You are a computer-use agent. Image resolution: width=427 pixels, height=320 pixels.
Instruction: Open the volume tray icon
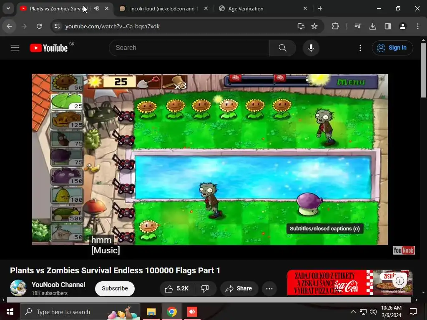(x=373, y=312)
